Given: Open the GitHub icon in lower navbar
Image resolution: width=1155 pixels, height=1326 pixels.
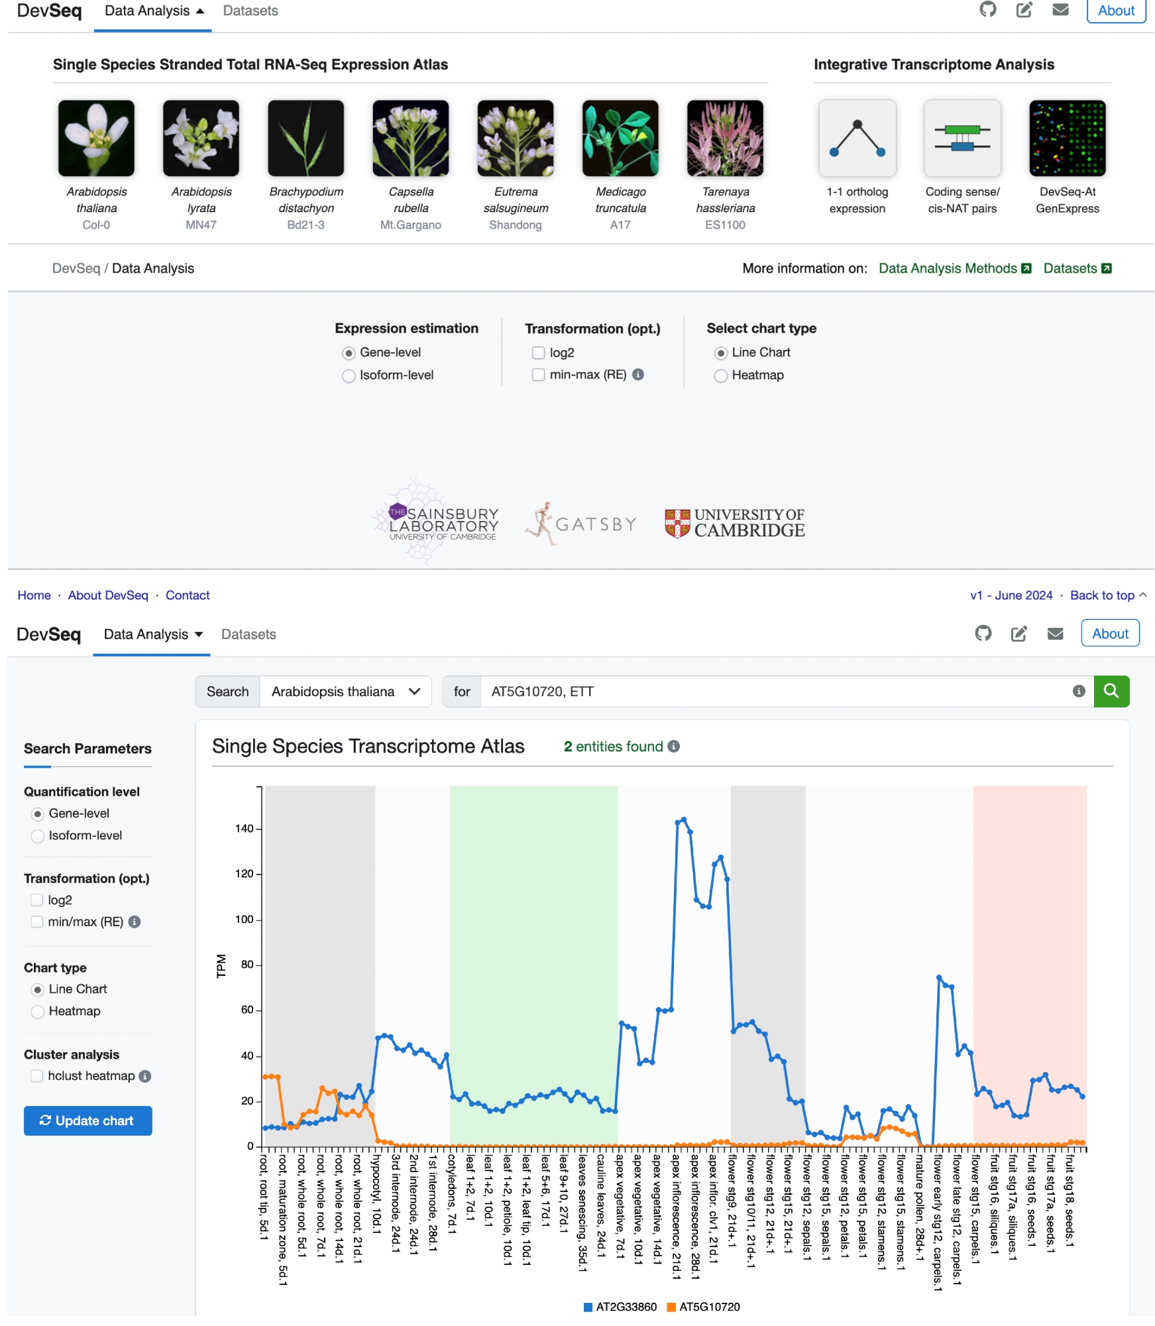Looking at the screenshot, I should [983, 634].
